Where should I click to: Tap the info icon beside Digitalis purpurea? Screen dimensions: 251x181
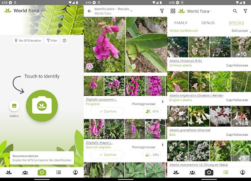click(163, 102)
